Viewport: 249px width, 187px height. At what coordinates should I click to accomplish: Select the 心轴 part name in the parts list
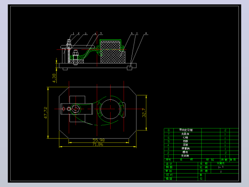(185, 138)
